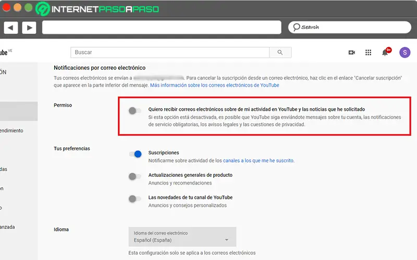The image size is (417, 260).
Task: Open 'Más información sobre los correos electrónicos' link
Action: (215, 85)
